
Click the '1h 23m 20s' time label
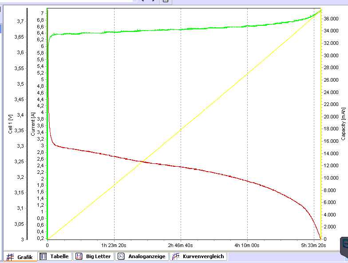coord(114,245)
